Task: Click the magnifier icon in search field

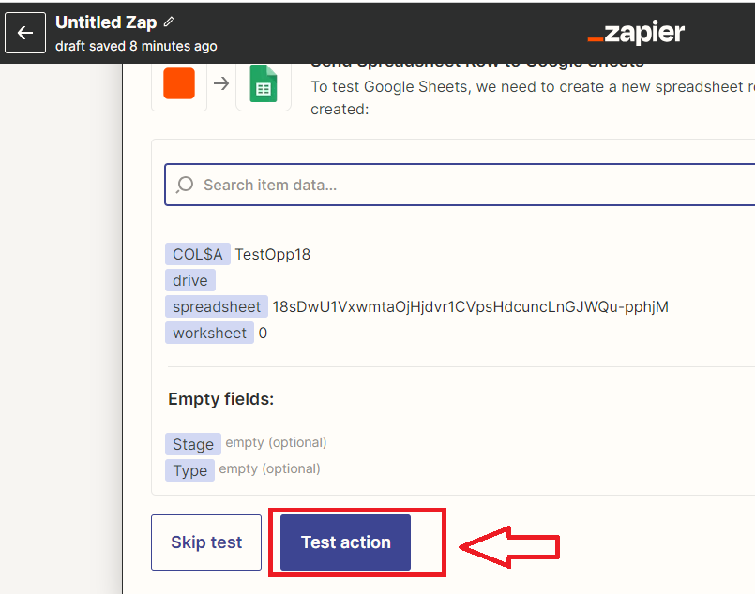Action: pos(185,185)
